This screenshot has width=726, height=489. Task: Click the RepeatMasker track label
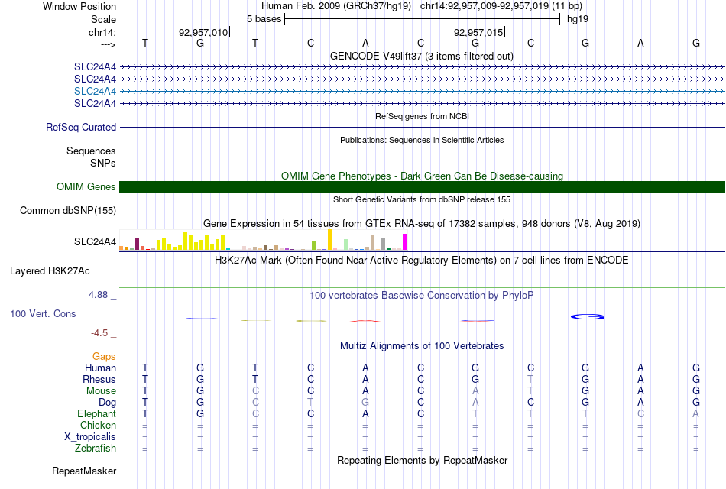point(84,471)
